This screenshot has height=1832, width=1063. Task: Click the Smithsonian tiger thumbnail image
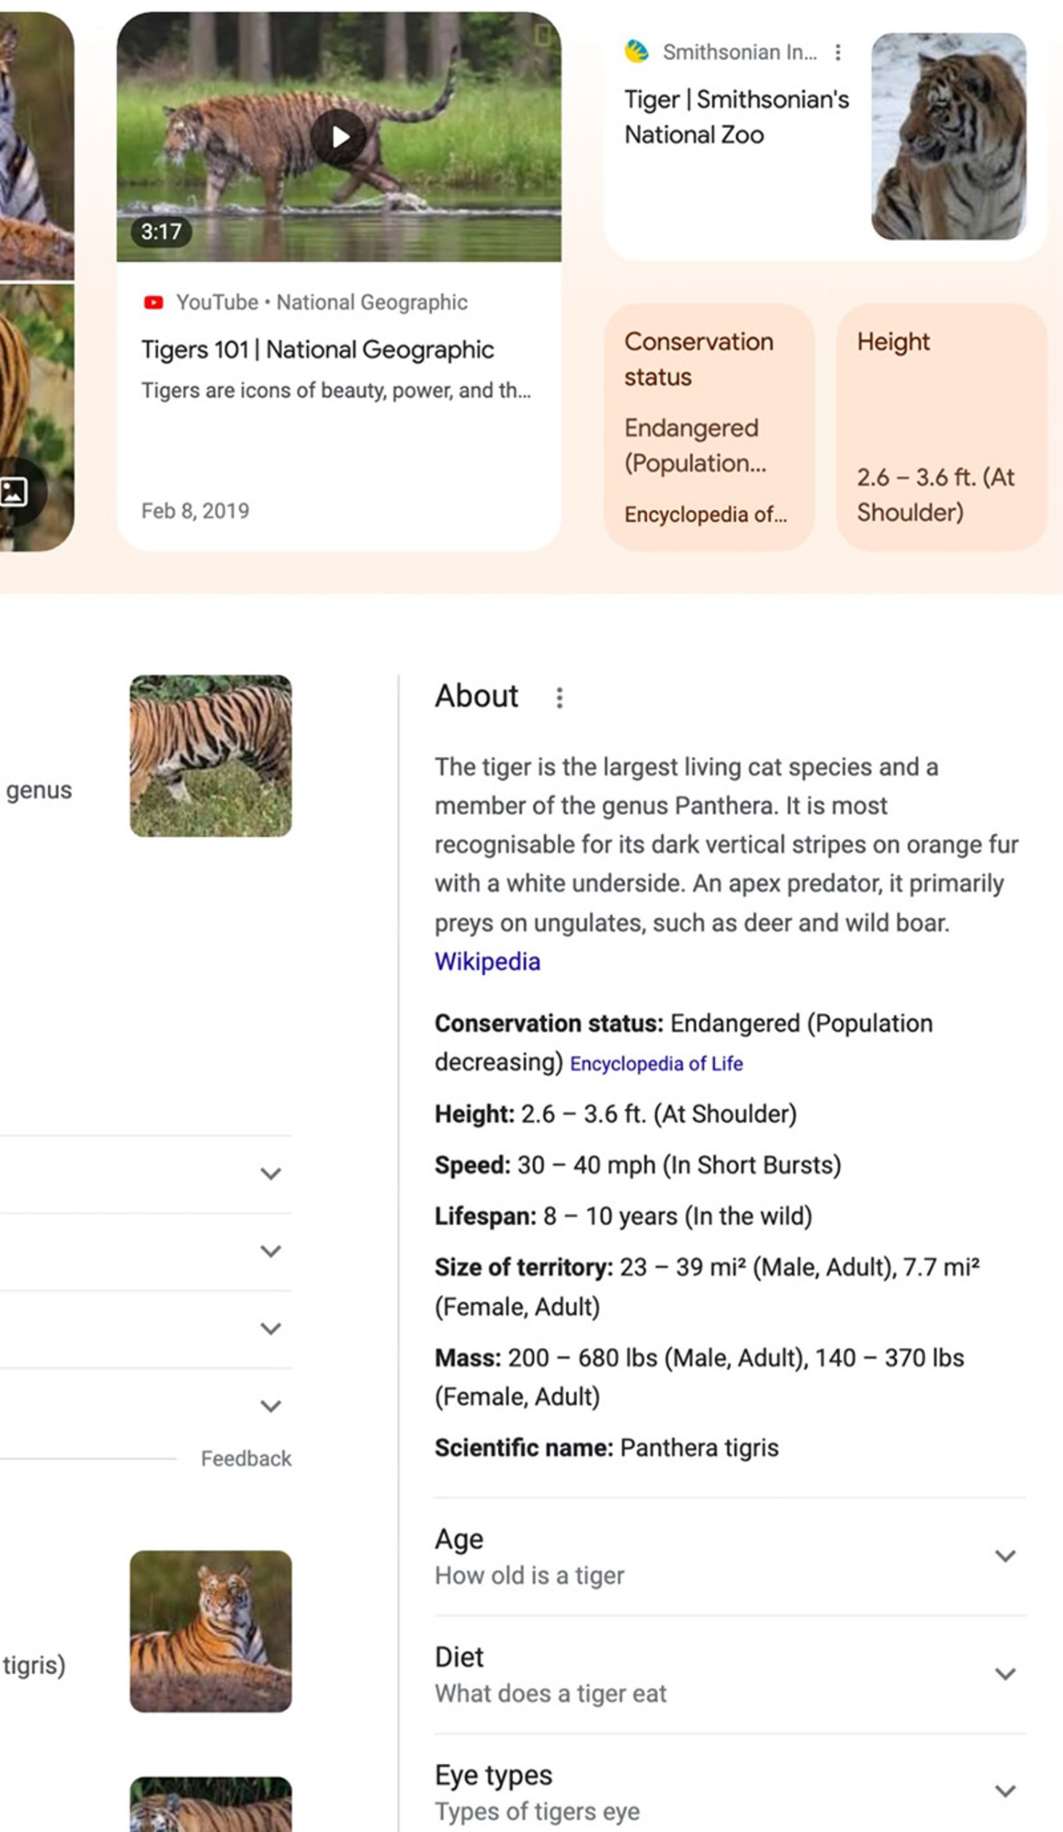coord(949,137)
